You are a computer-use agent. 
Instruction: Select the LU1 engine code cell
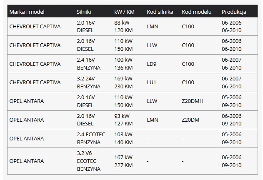coord(151,82)
